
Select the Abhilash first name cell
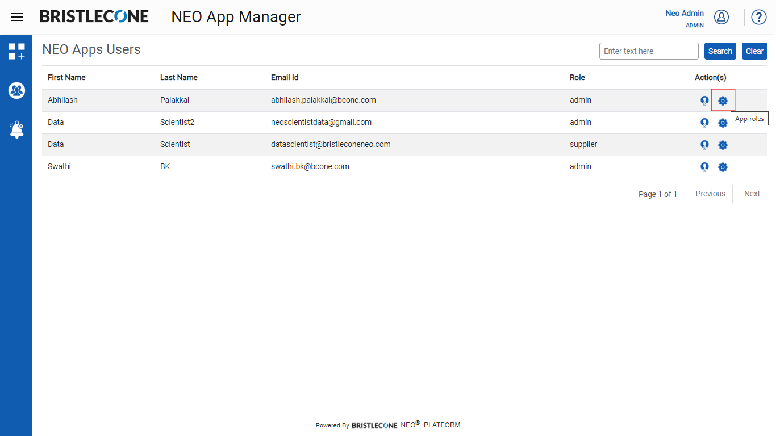tap(62, 100)
